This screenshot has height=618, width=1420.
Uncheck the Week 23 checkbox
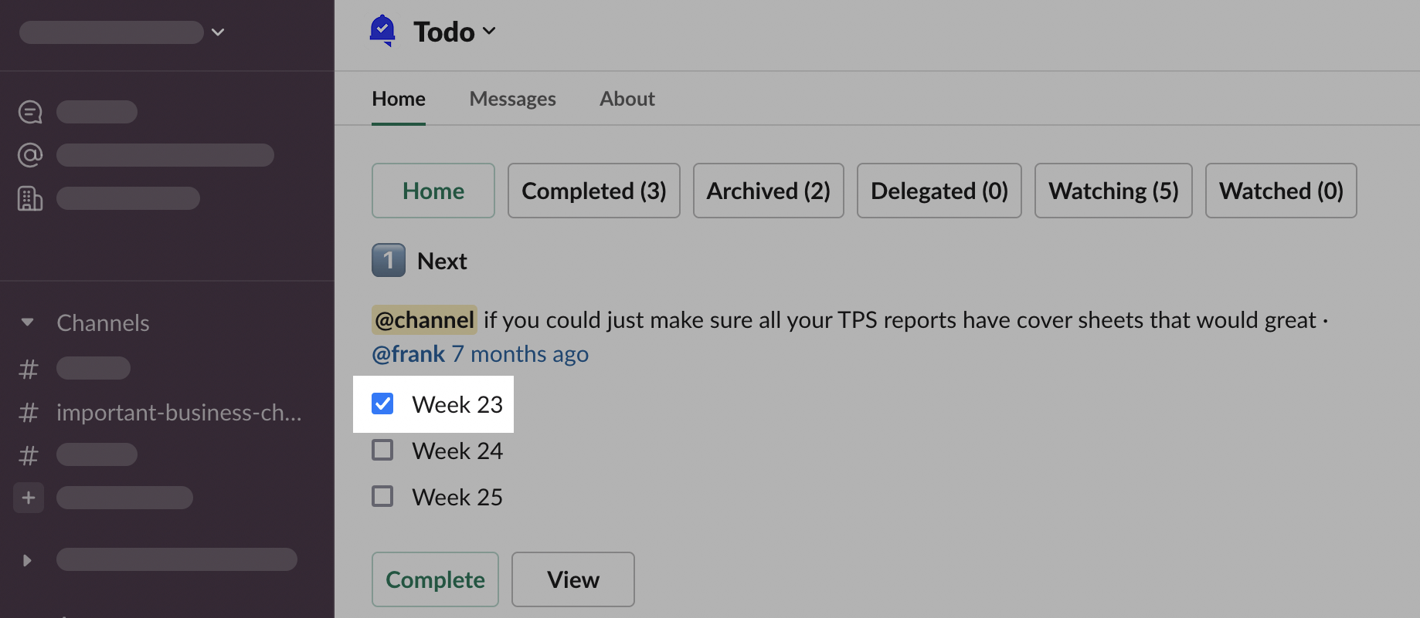click(382, 404)
